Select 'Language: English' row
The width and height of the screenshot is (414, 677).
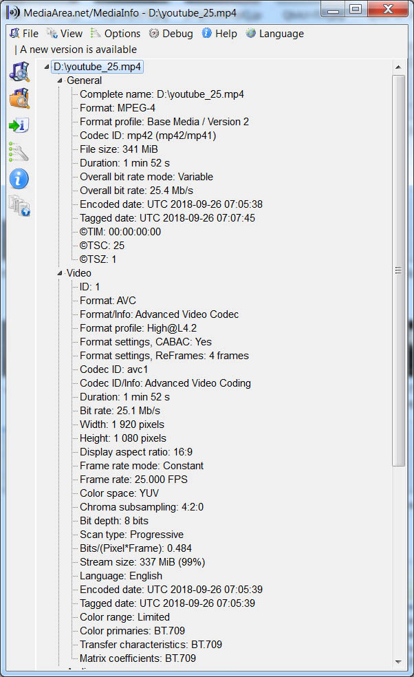coord(121,577)
